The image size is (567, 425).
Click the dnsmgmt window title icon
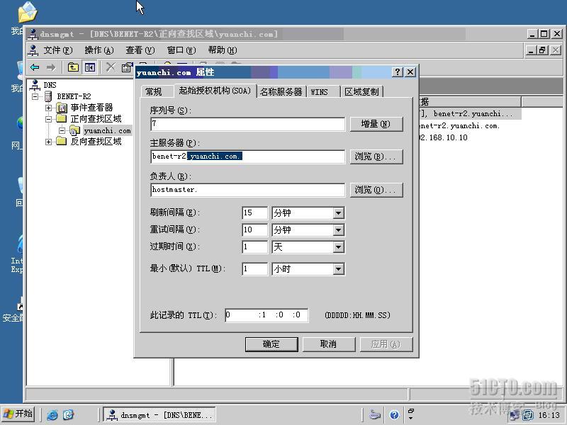[x=33, y=34]
